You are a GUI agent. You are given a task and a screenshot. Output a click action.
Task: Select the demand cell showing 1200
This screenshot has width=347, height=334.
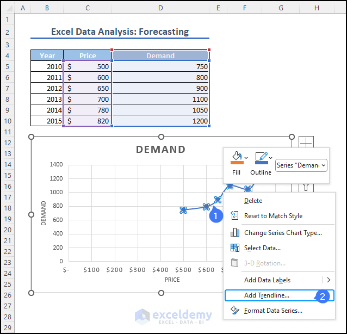click(x=160, y=121)
